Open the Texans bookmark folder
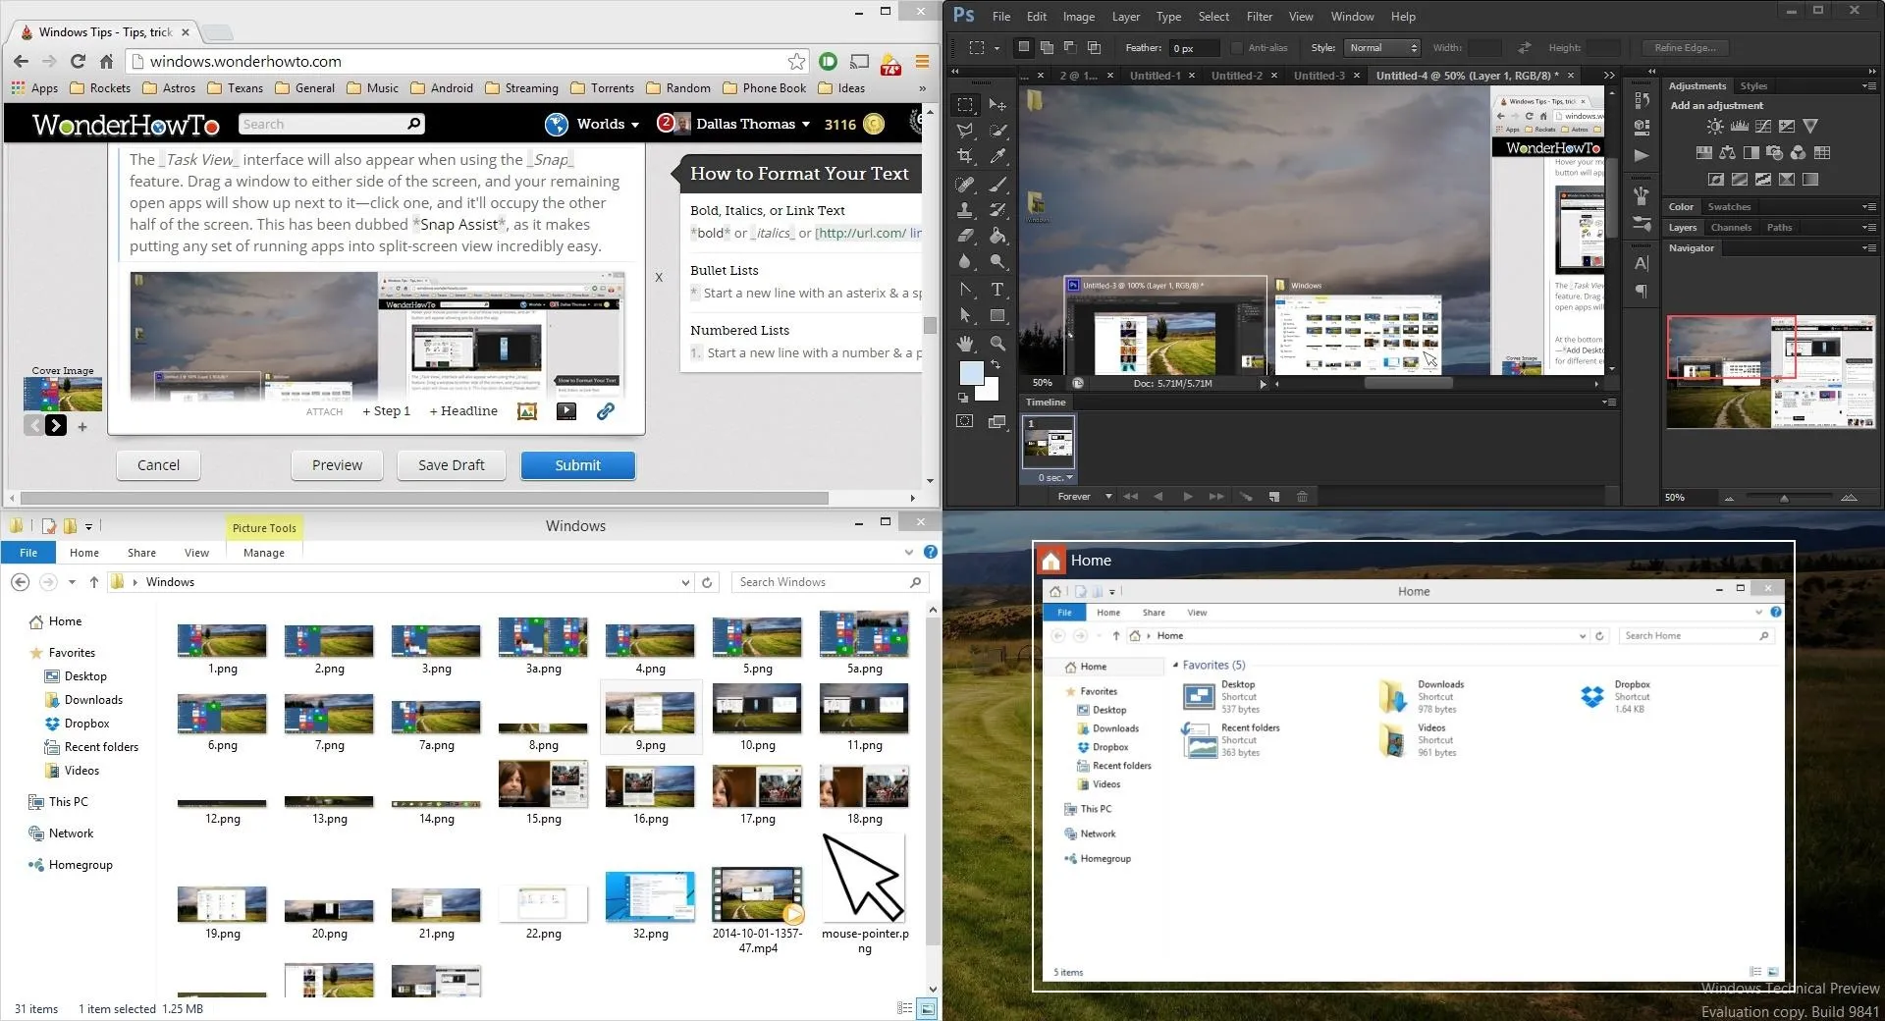Image resolution: width=1885 pixels, height=1021 pixels. [x=236, y=88]
